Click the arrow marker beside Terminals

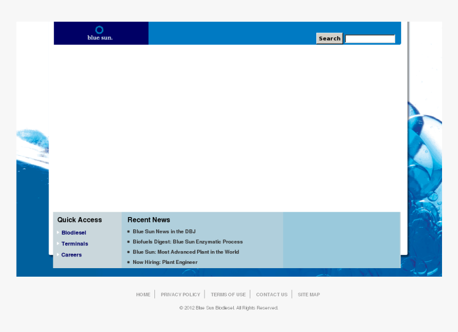click(59, 244)
